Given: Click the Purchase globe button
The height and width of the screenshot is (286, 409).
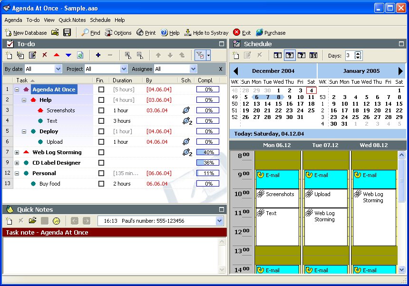Looking at the screenshot, I should (271, 33).
